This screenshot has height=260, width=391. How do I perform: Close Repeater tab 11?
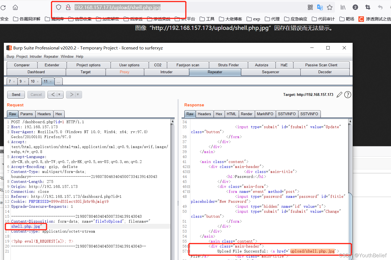point(51,82)
